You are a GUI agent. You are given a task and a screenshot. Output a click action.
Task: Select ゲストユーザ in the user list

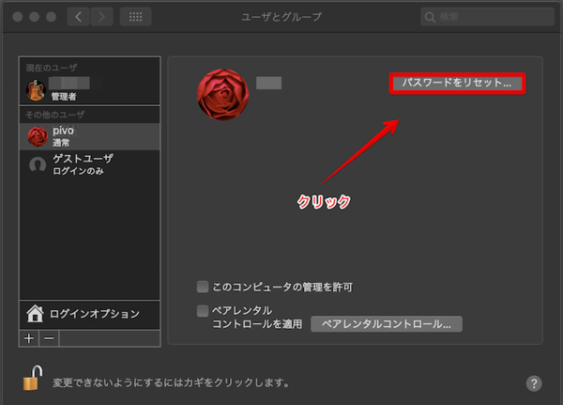pyautogui.click(x=89, y=164)
